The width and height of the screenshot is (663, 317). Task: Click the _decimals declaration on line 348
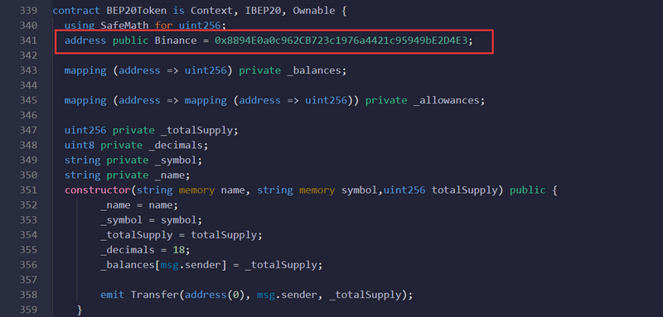[x=136, y=145]
